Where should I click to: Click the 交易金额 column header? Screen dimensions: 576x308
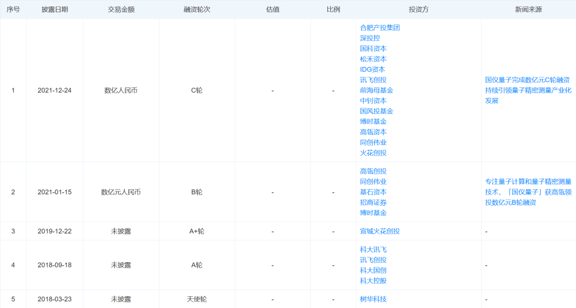tap(121, 10)
